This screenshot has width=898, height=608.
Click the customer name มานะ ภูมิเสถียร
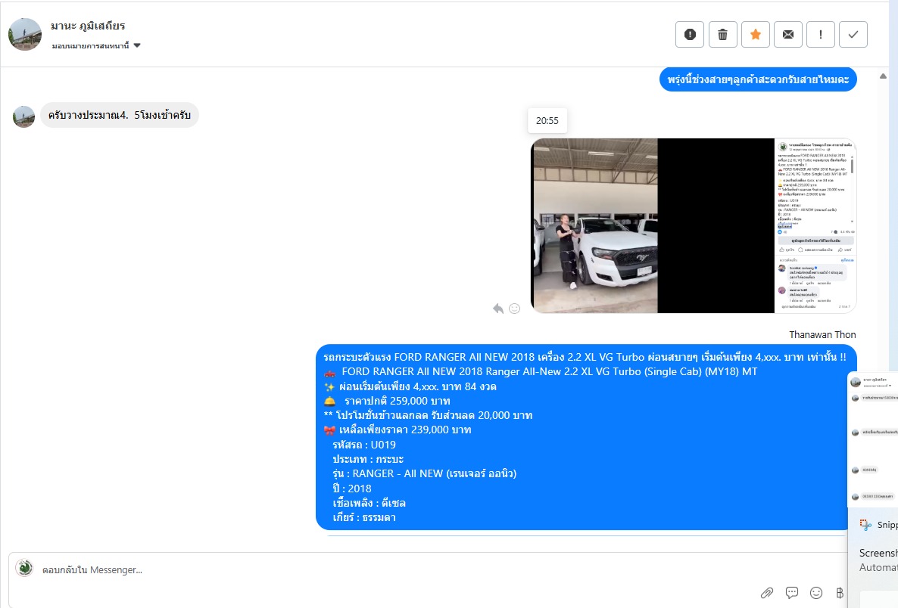(x=88, y=26)
